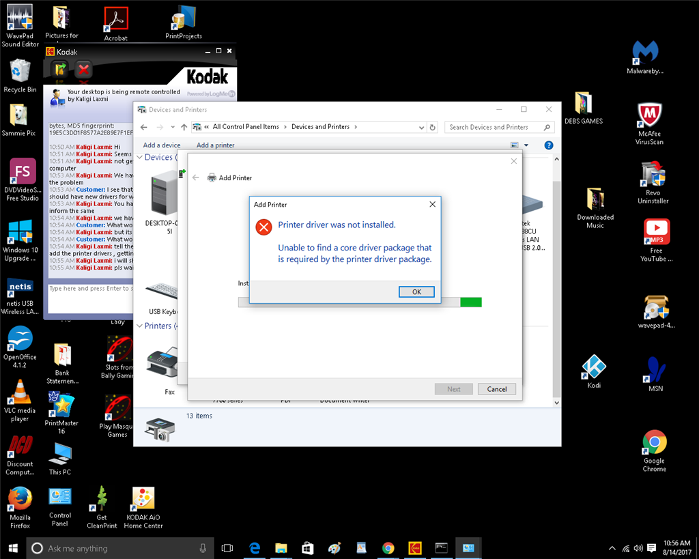The image size is (699, 559).
Task: Close the Add Printer error dialog
Action: pyautogui.click(x=432, y=204)
